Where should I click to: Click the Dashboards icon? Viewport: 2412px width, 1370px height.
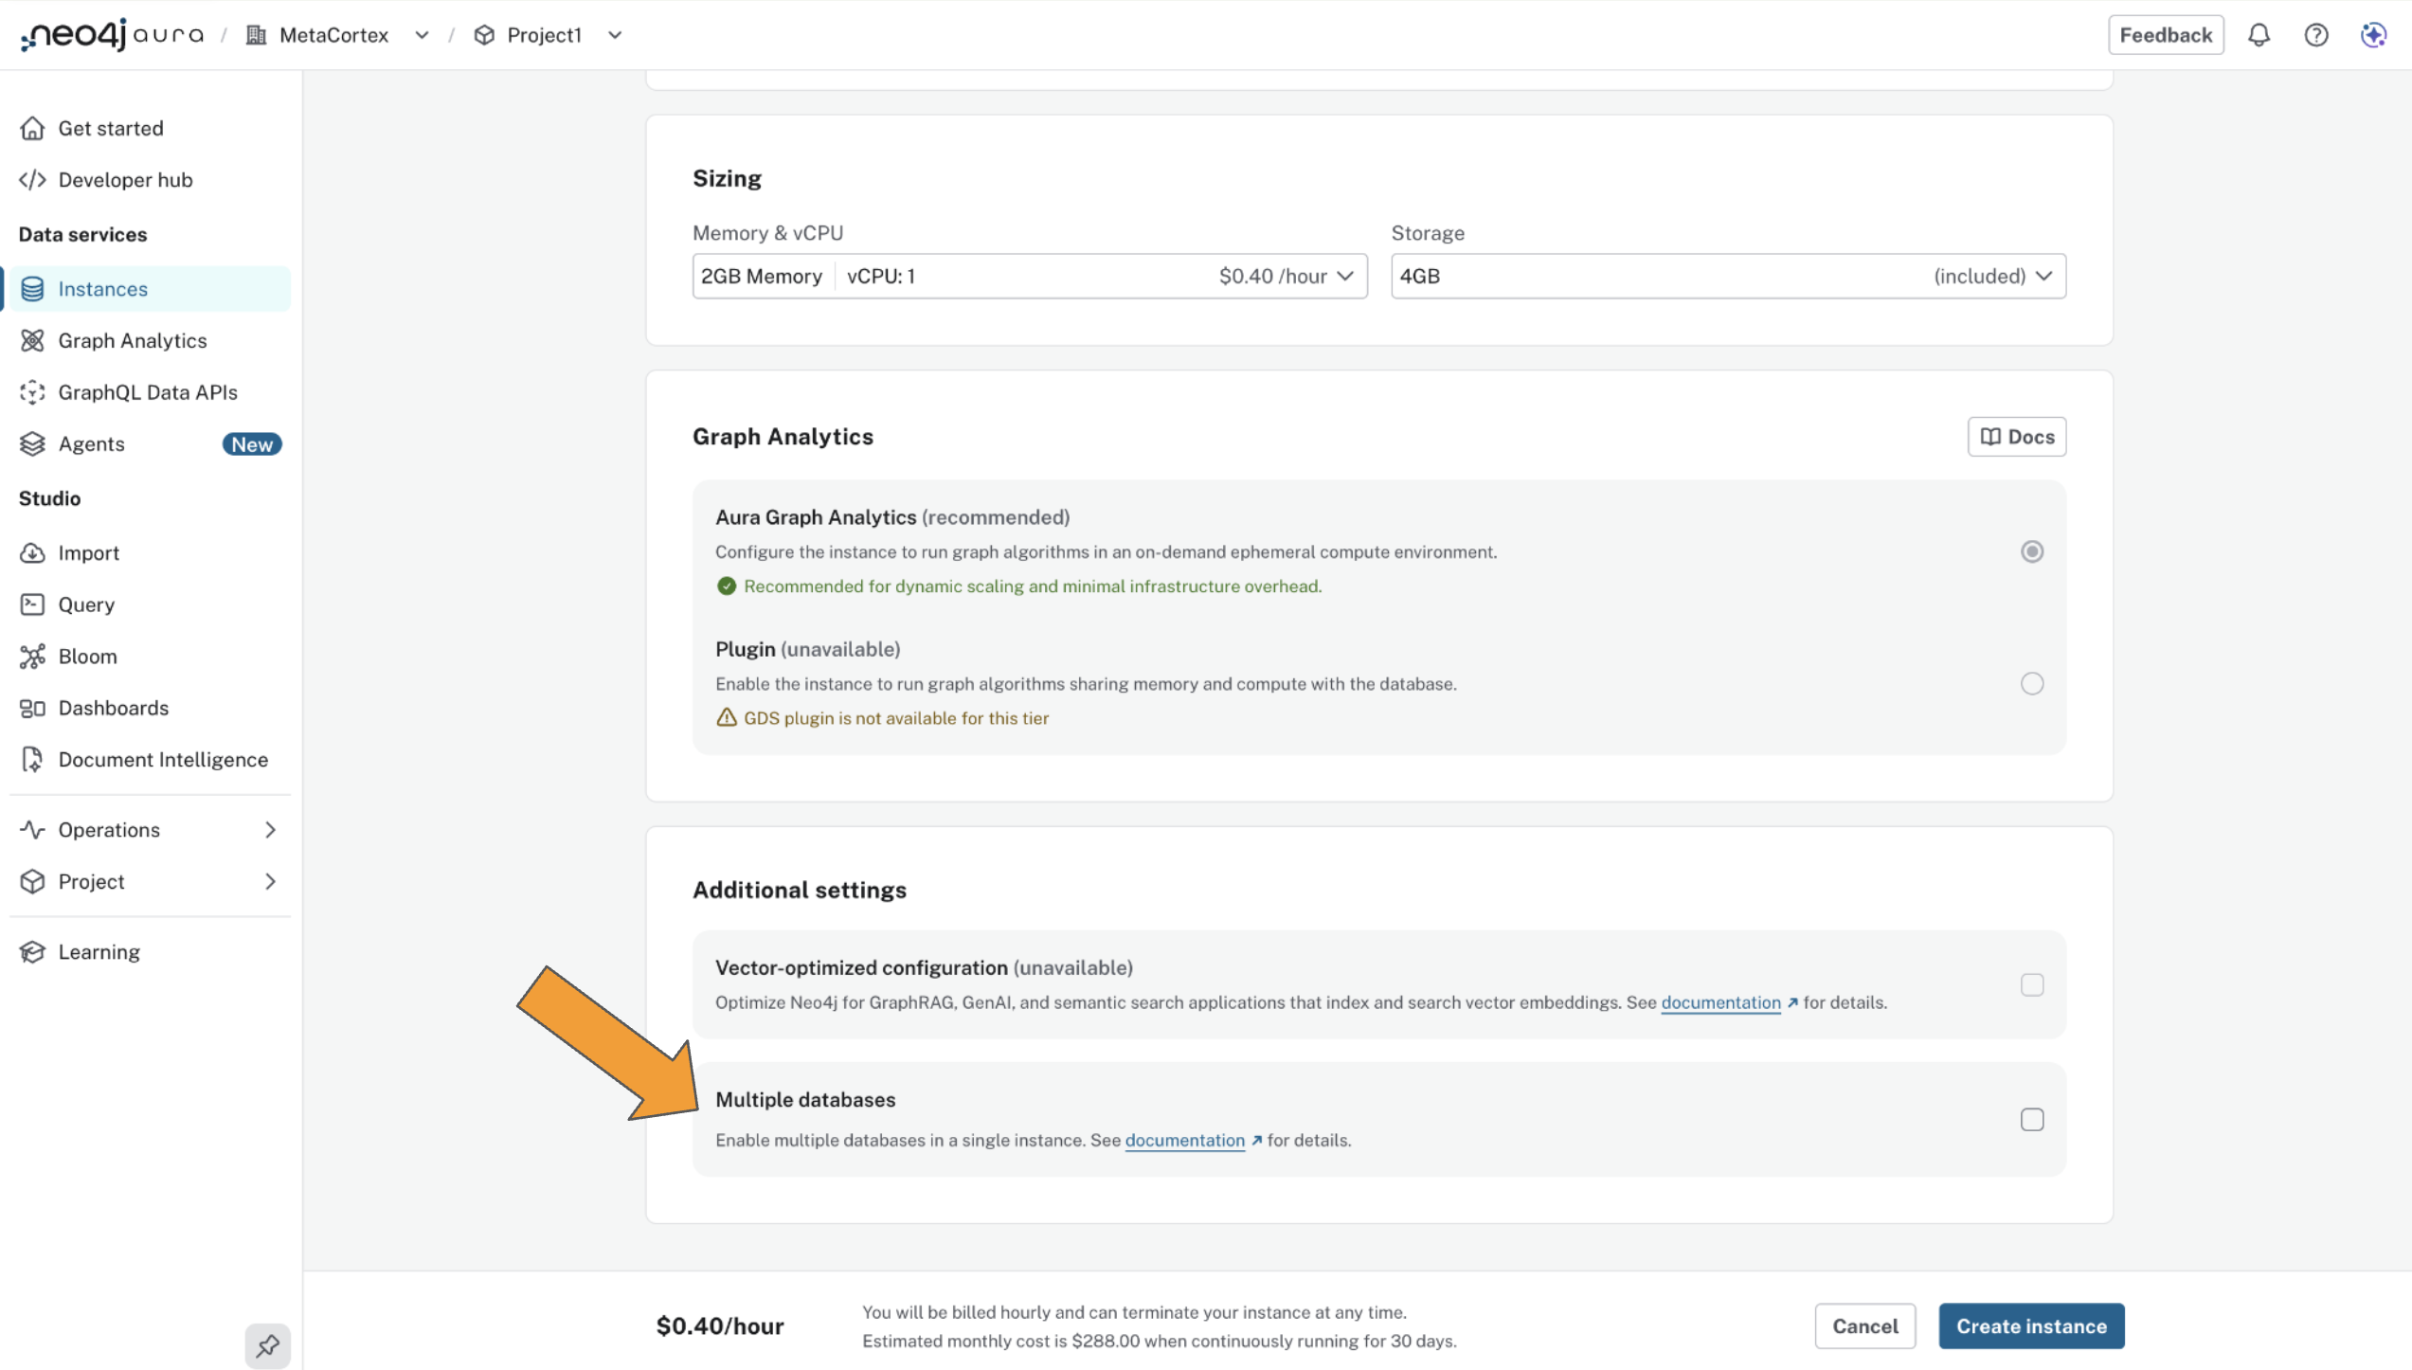[x=32, y=708]
